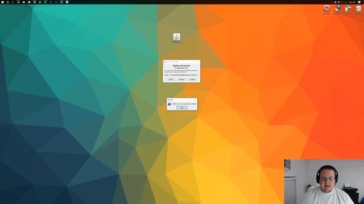Open the YouTube desktop shortcut
Image resolution: width=364 pixels, height=204 pixels.
(326, 10)
